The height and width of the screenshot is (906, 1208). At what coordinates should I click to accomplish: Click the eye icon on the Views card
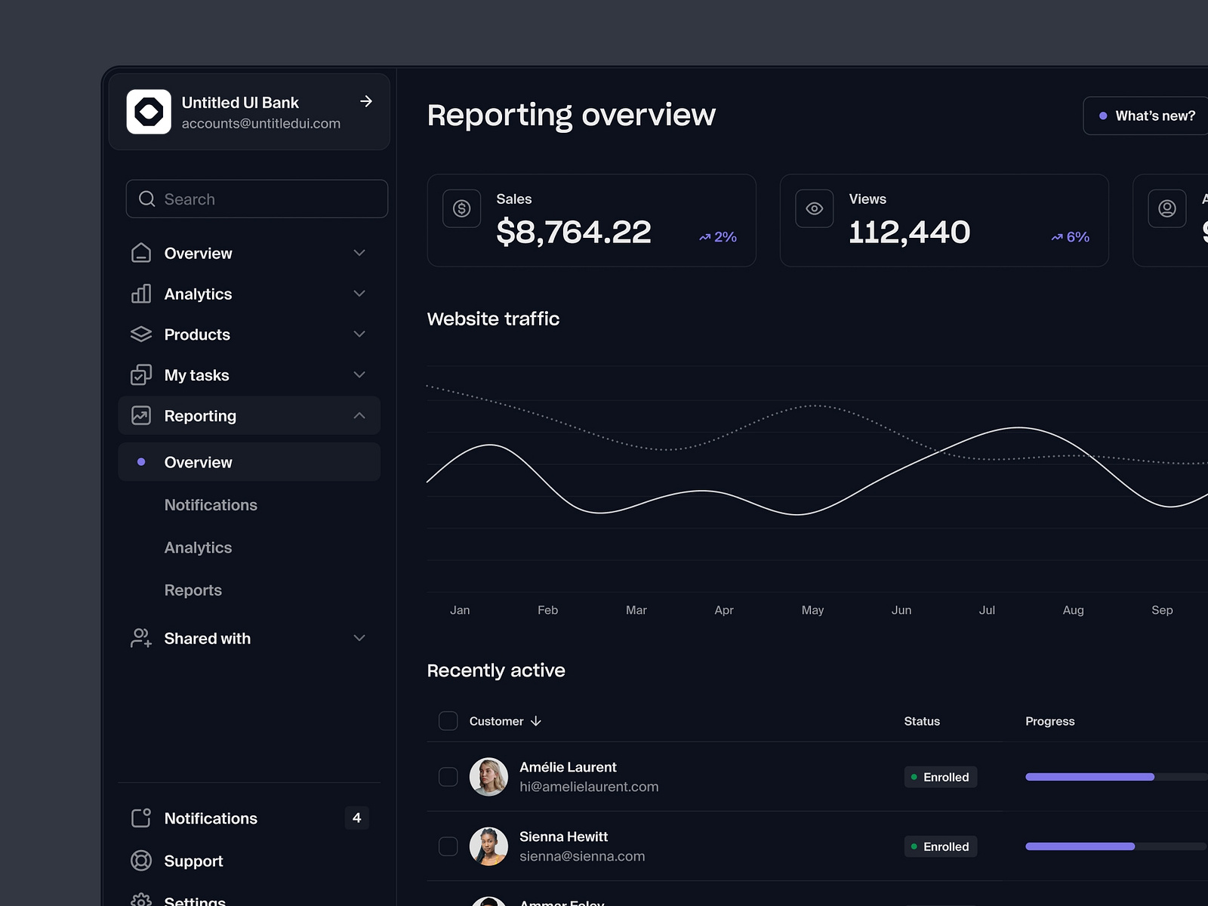click(x=814, y=208)
